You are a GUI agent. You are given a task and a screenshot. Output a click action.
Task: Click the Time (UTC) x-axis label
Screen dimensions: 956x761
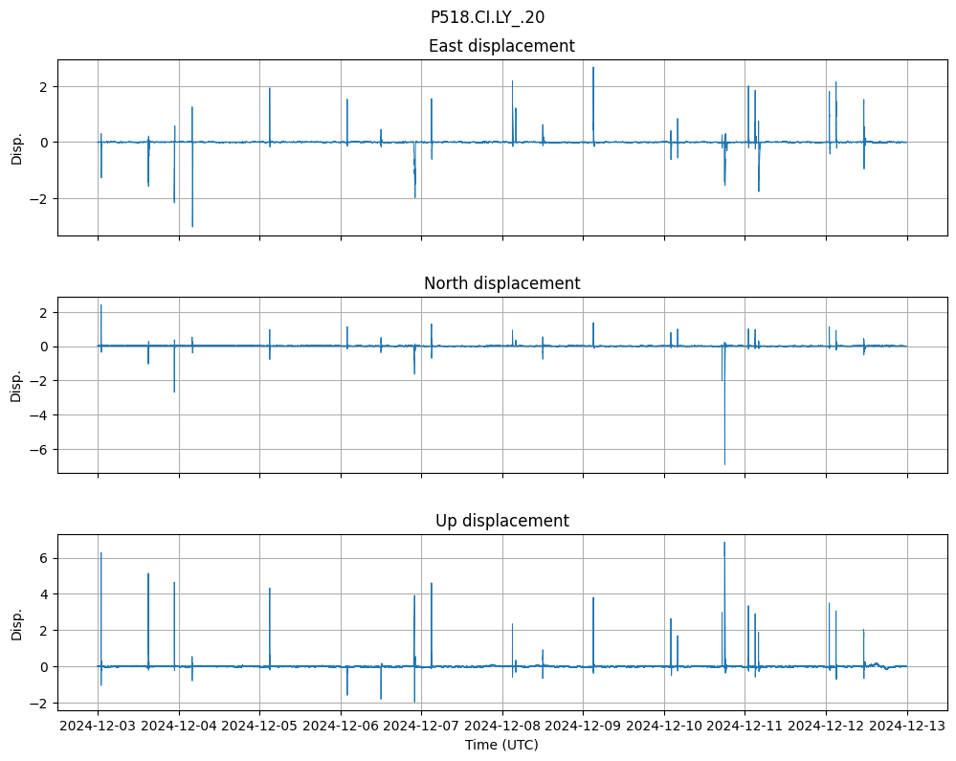pos(501,744)
